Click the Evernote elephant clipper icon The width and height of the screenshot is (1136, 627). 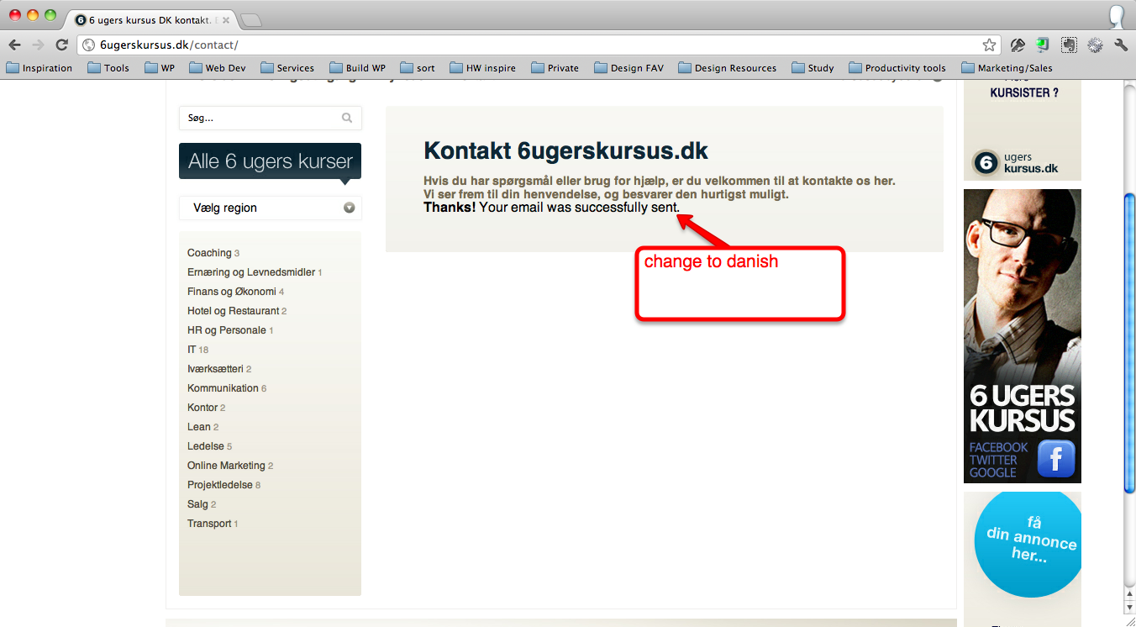pos(1069,45)
